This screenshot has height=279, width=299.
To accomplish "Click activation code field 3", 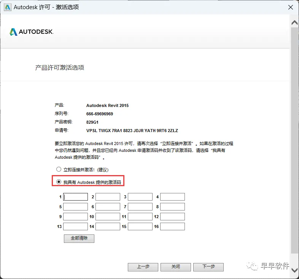I will click(x=140, y=197).
